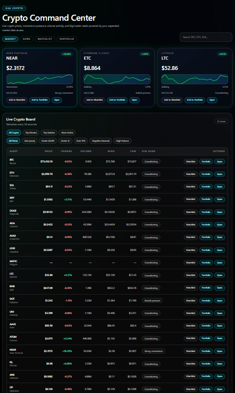Viewport: 235px width, 393px height.
Task: Open the BTC row
Action: tap(219, 162)
